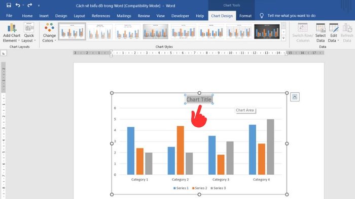Image resolution: width=355 pixels, height=199 pixels.
Task: Select the gray gradient chart style thumbnail
Action: 156,31
